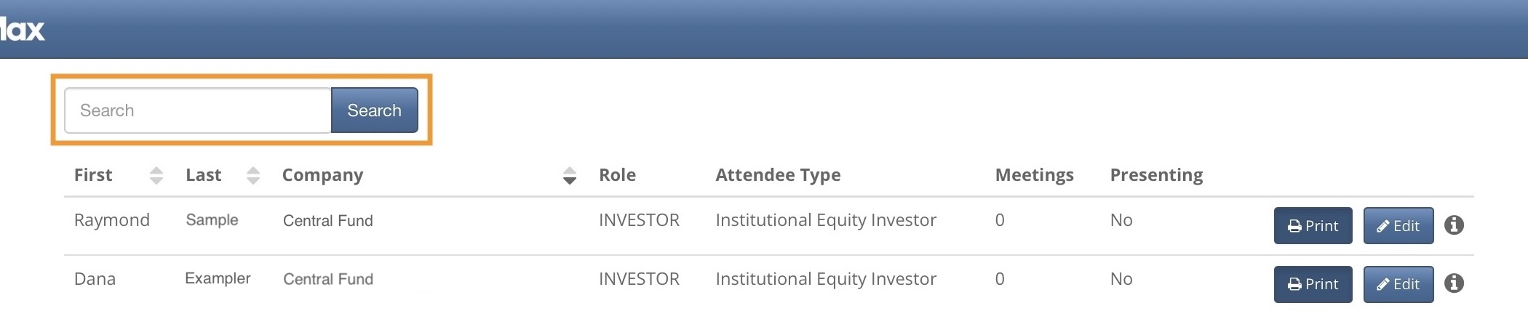
Task: Click the blue Search button
Action: pyautogui.click(x=374, y=110)
